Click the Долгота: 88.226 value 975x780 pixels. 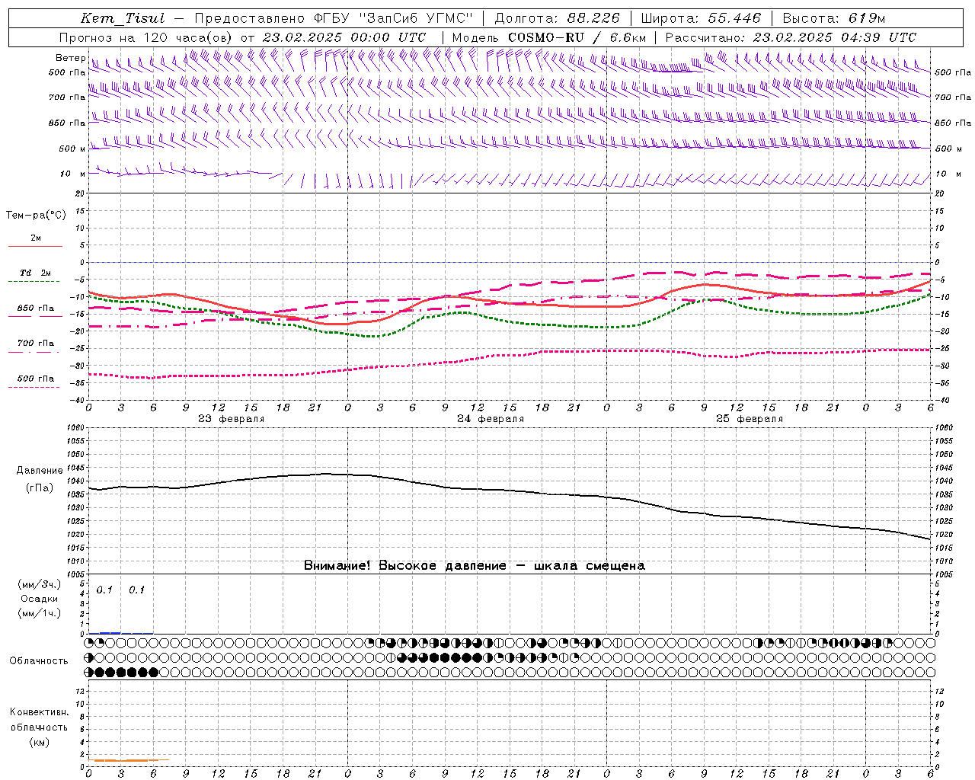click(558, 18)
